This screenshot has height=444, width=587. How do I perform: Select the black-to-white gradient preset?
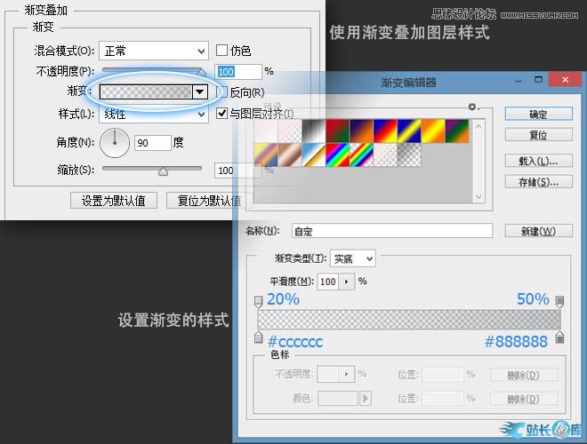(x=314, y=131)
